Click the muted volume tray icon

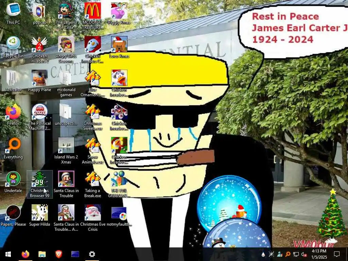pos(304,254)
